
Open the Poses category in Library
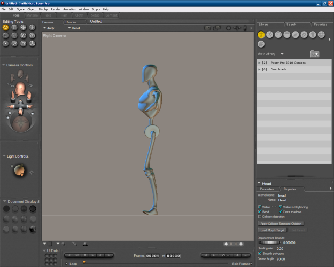tap(269, 35)
